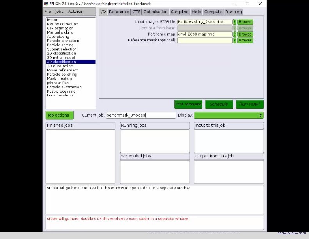This screenshot has width=309, height=239.
Task: Minimize the RELION window
Action: 235,4
